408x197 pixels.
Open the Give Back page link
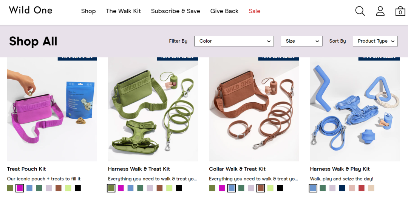click(224, 11)
